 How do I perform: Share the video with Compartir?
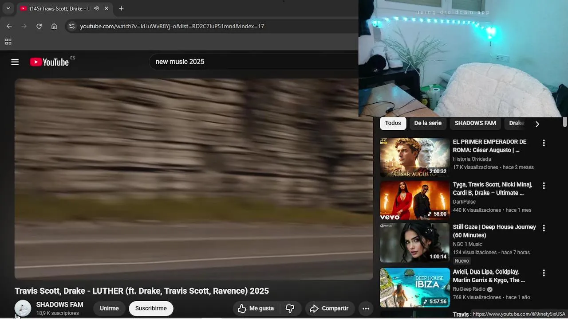[329, 308]
